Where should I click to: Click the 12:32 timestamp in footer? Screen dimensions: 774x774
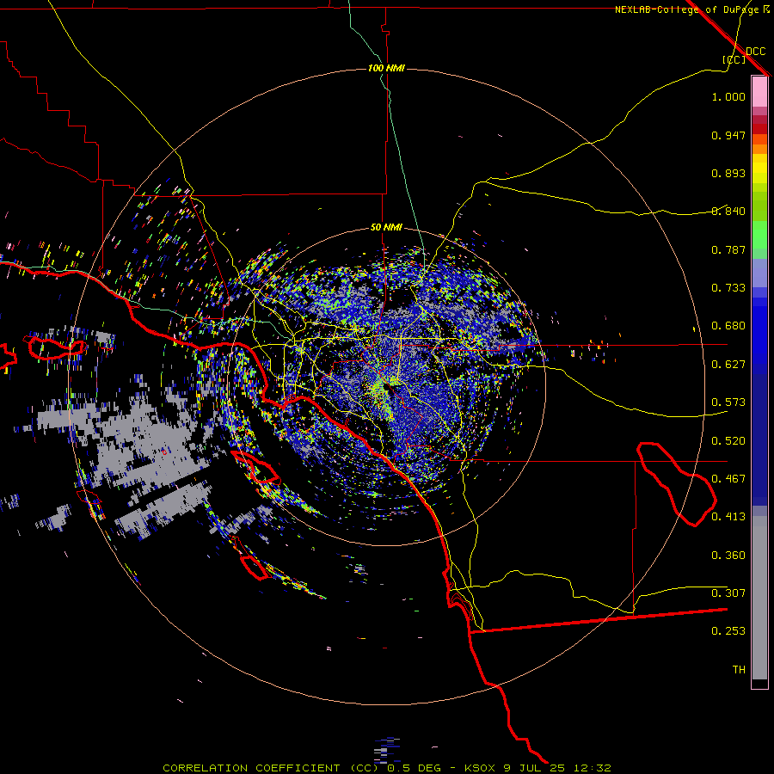tap(592, 768)
